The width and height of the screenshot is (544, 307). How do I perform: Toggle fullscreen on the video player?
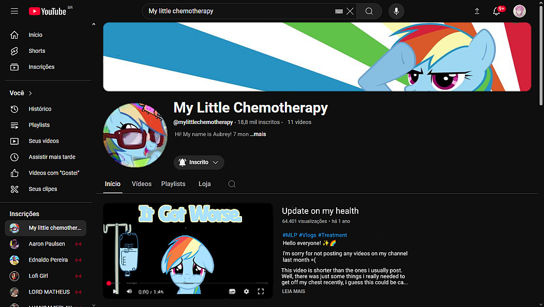pyautogui.click(x=261, y=291)
